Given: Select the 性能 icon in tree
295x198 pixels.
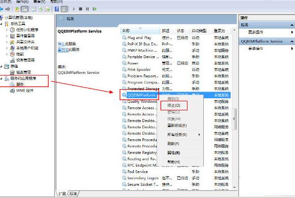Looking at the screenshot, I should click(x=12, y=54).
